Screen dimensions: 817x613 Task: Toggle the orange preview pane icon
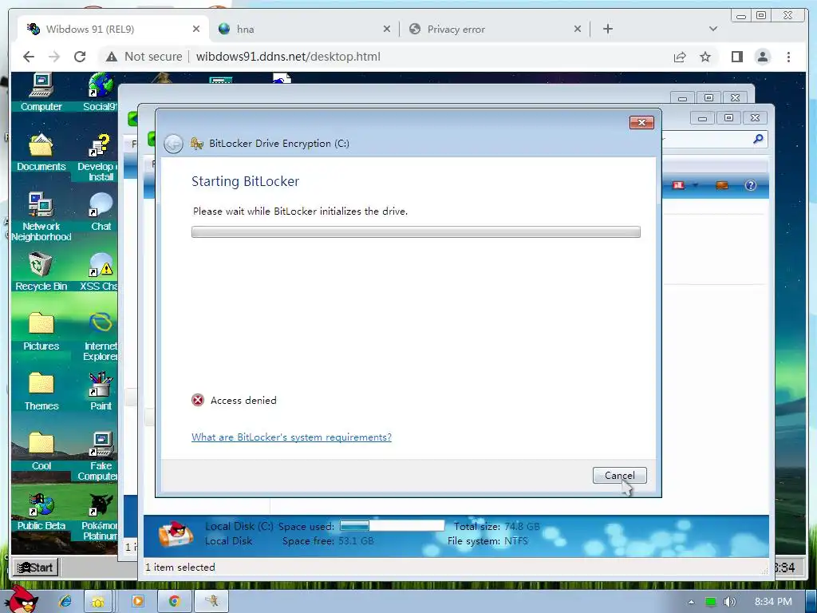coord(722,185)
